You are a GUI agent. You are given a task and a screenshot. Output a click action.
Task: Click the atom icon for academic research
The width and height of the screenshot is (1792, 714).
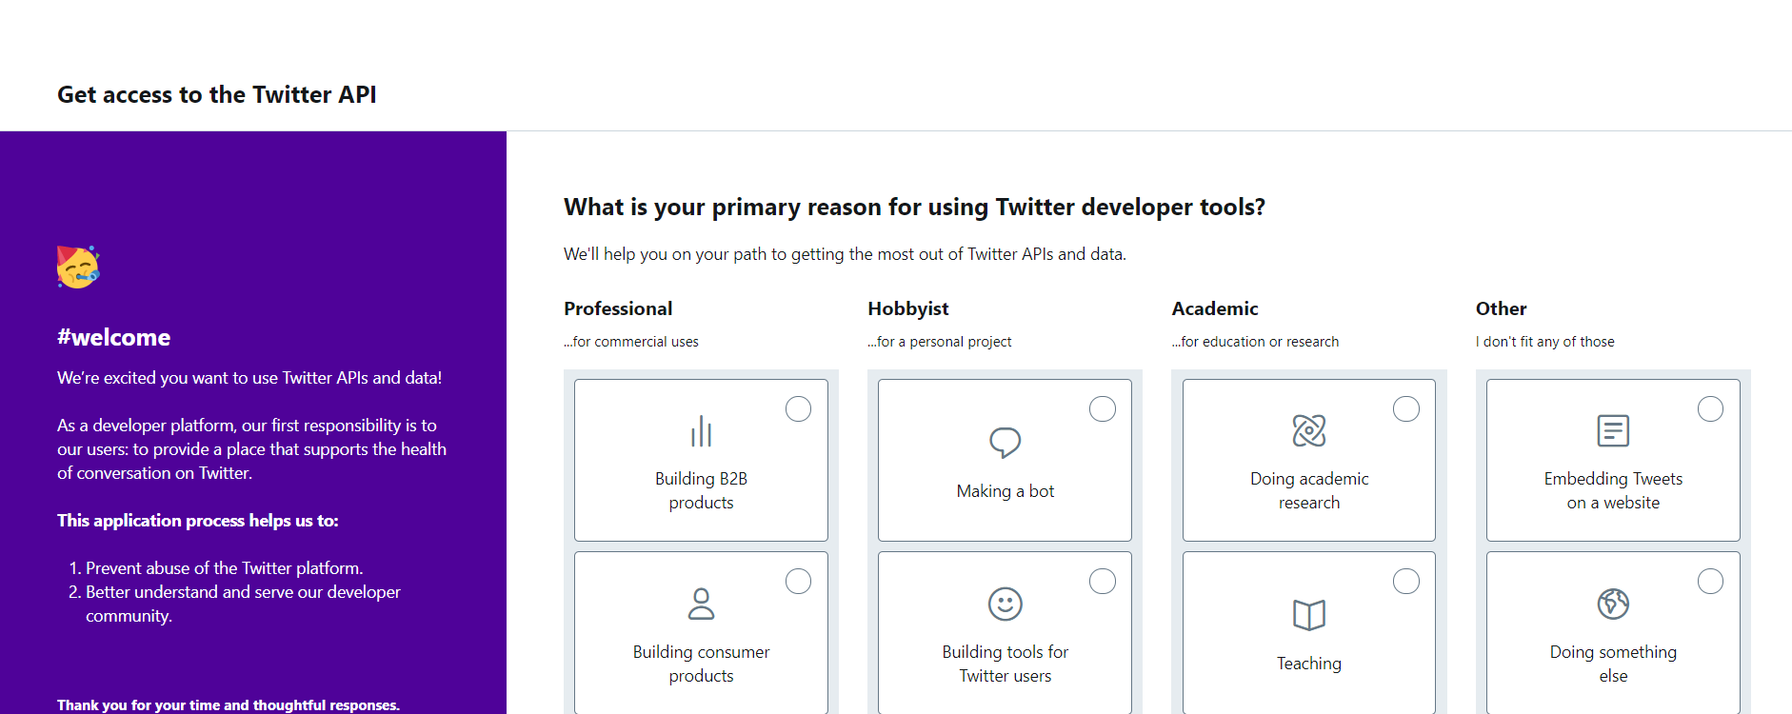[1309, 430]
